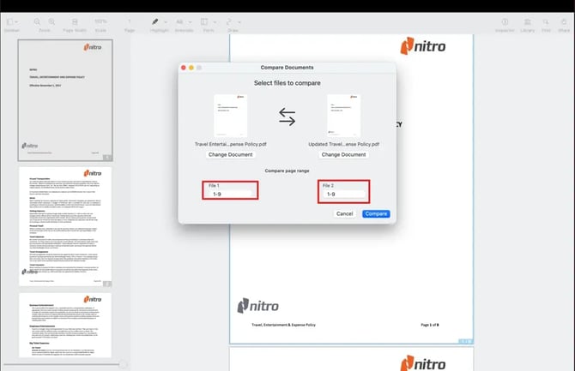Viewport: 575px width, 371px height.
Task: Click the 'Select files to compare' heading
Action: pyautogui.click(x=287, y=83)
